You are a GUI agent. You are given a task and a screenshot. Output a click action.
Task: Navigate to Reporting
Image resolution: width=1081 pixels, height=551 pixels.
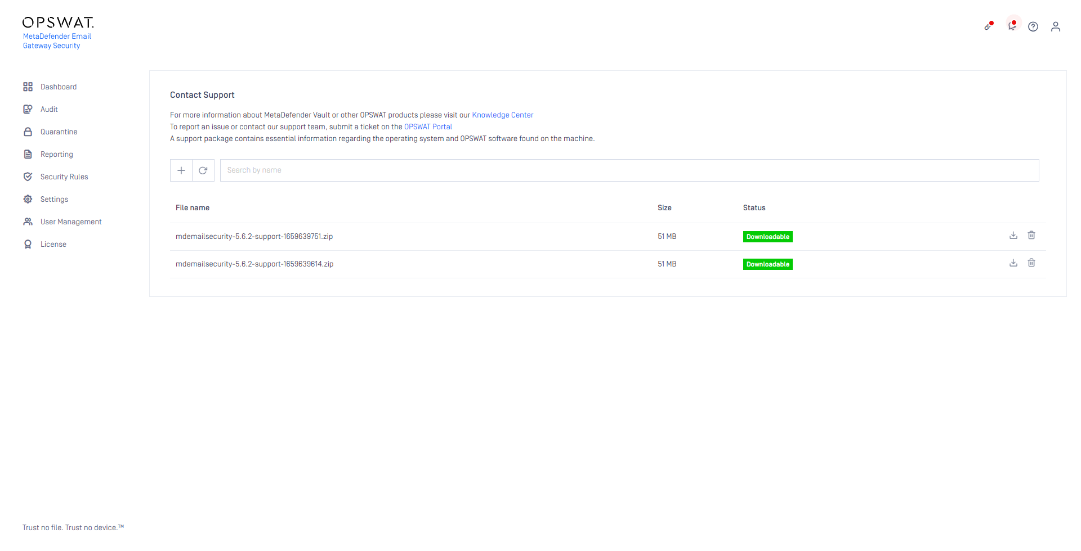(x=57, y=154)
